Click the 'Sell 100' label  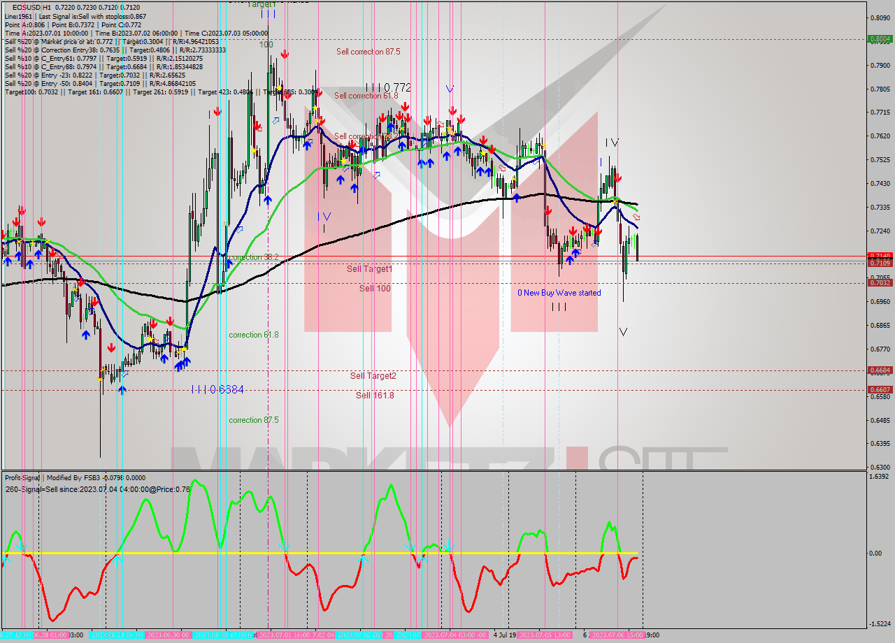375,289
